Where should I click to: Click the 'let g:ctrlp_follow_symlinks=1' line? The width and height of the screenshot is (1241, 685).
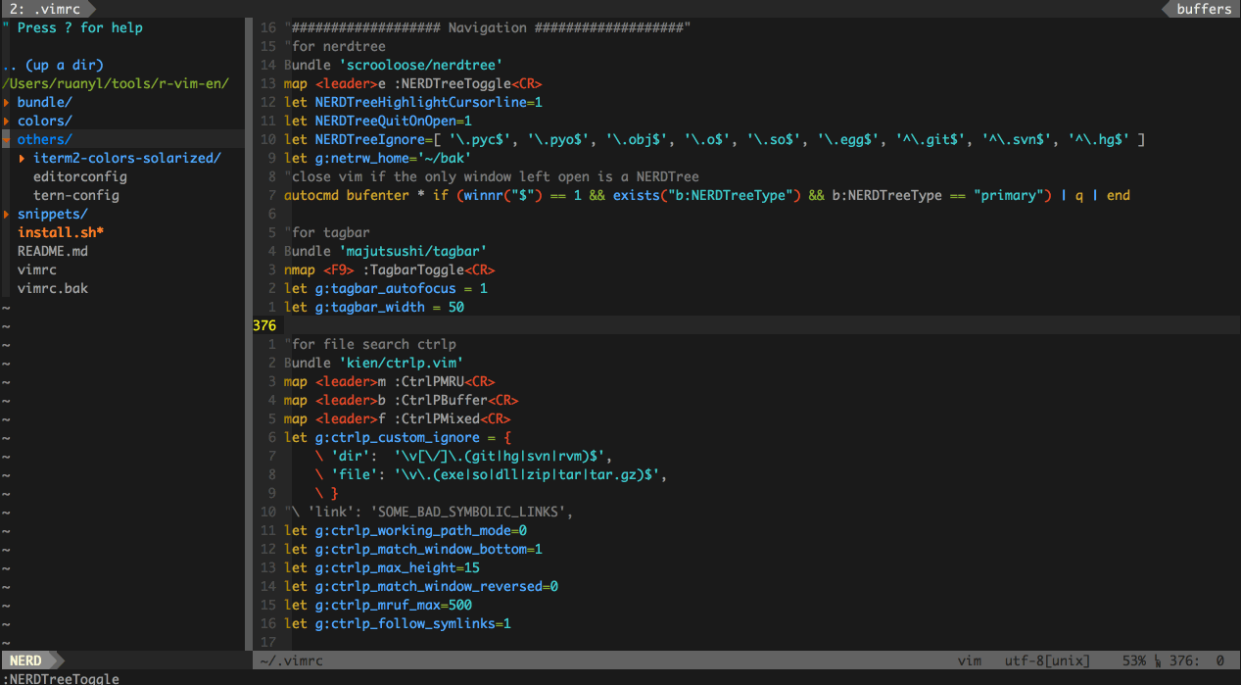[398, 623]
